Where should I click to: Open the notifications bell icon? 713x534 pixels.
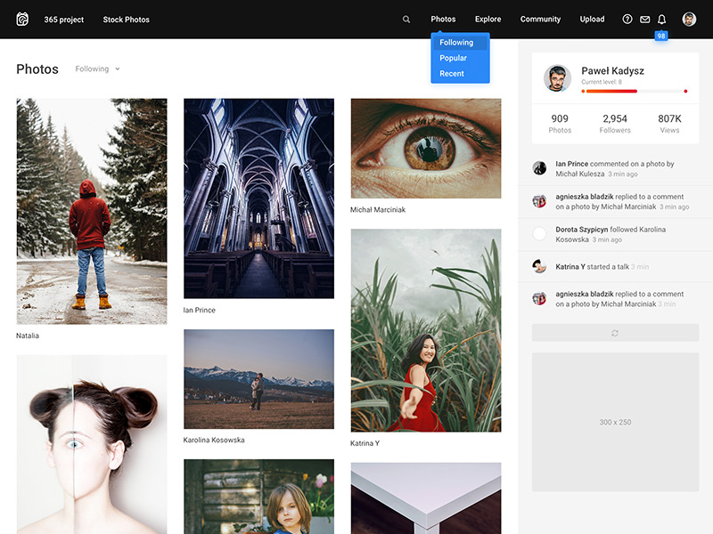[x=661, y=19]
